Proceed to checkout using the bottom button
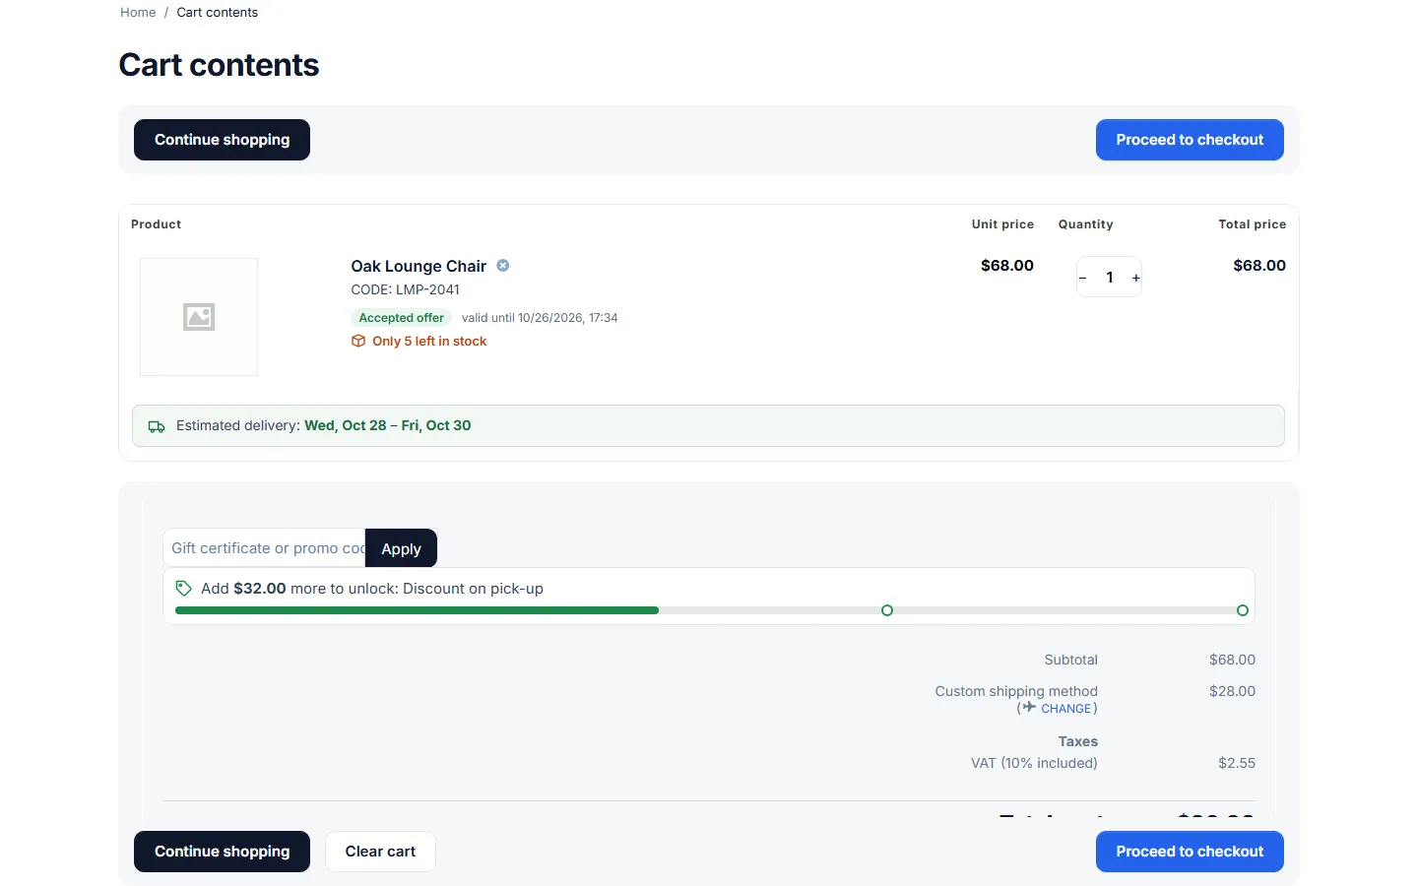 (x=1190, y=852)
